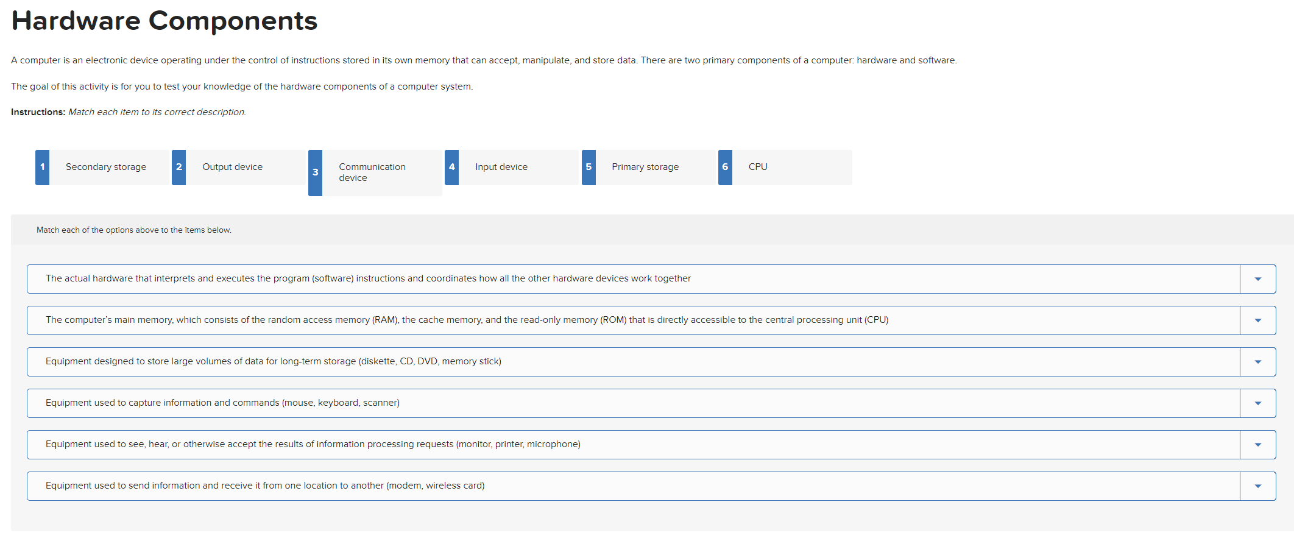Click the number 4 badge for Input device
Viewport: 1294px width, 555px height.
451,167
